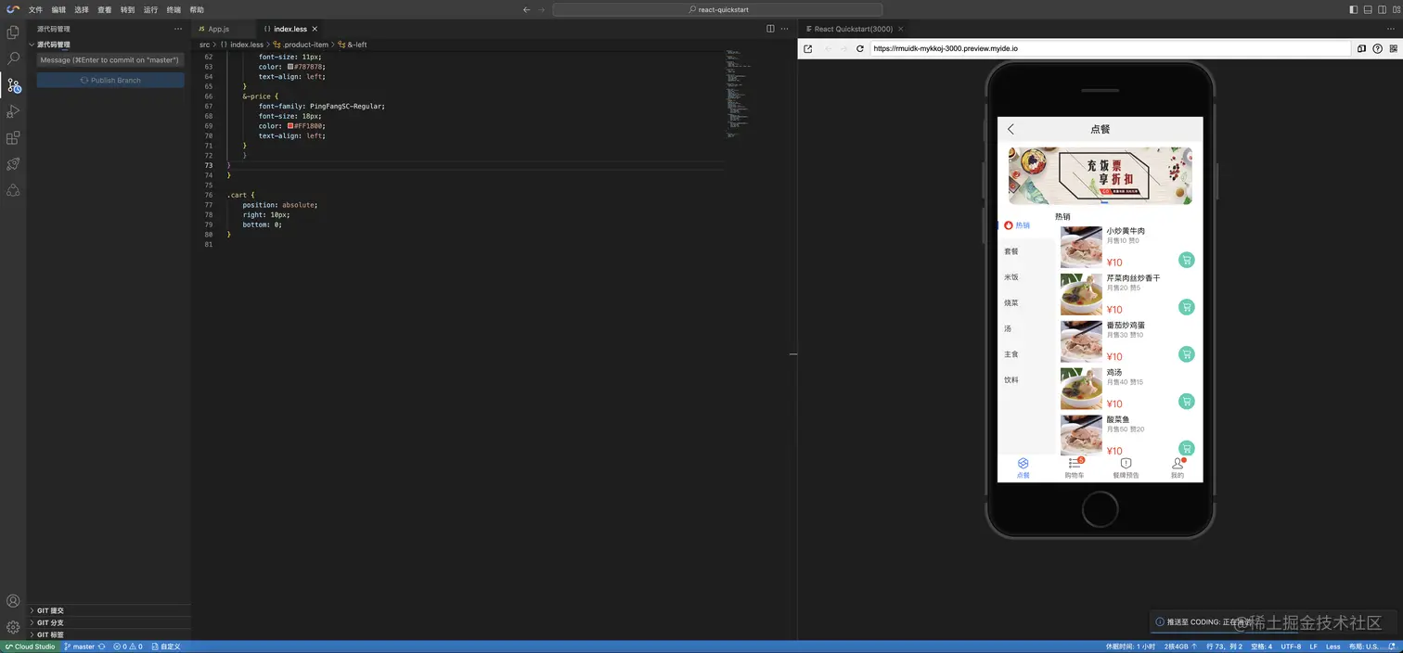1403x653 pixels.
Task: Add 小炒黄牛肉 to cart via cart icon
Action: coord(1186,260)
